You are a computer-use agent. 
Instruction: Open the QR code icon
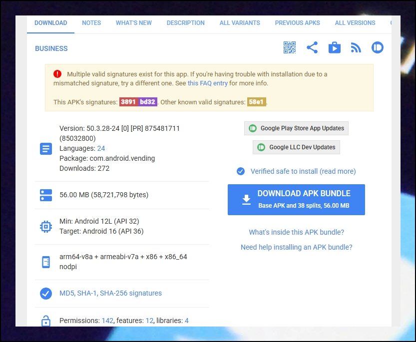pyautogui.click(x=290, y=48)
